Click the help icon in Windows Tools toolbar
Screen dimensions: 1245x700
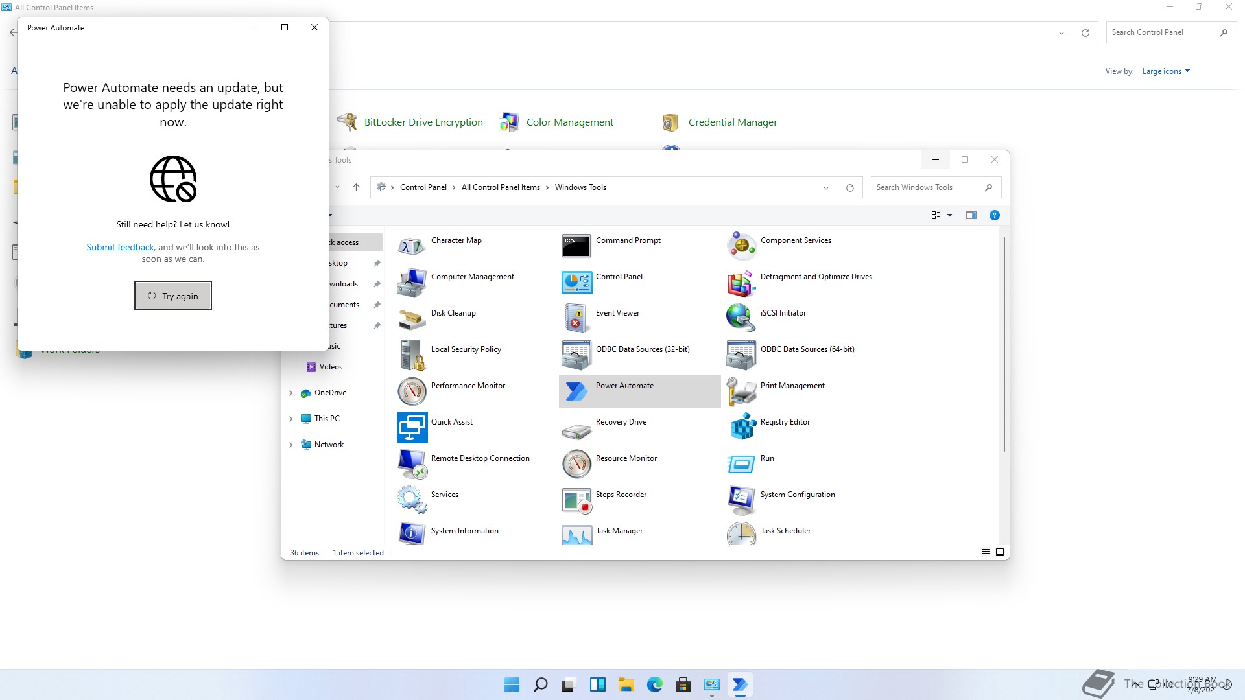pos(994,215)
